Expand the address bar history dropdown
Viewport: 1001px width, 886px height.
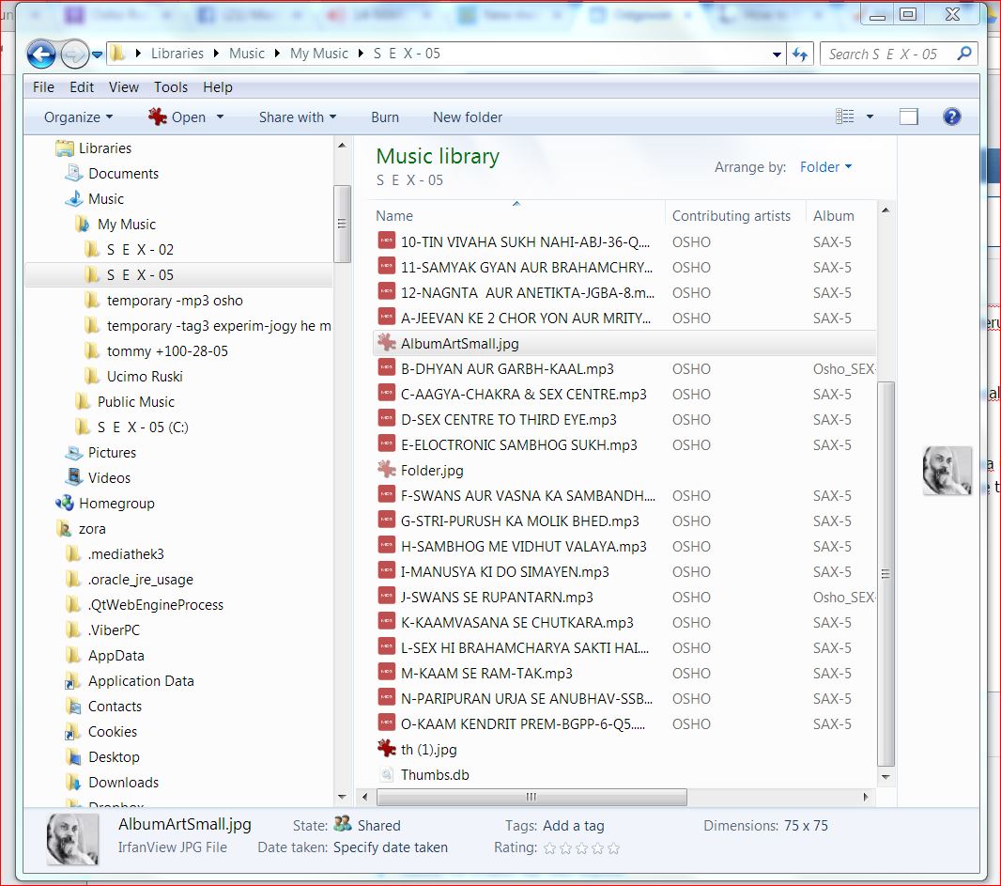tap(777, 54)
